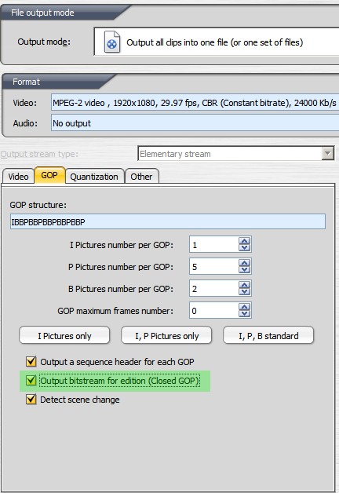Increase P Pictures number per GOP
This screenshot has width=339, height=493.
(244, 262)
